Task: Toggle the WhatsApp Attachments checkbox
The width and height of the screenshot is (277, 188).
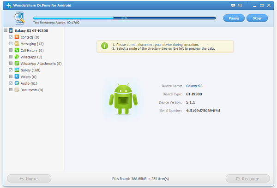Action: tap(11, 63)
